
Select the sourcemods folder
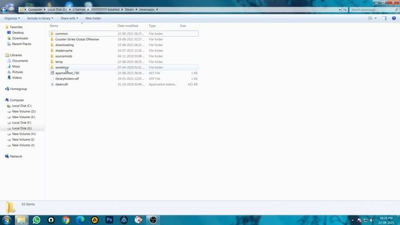124,56
